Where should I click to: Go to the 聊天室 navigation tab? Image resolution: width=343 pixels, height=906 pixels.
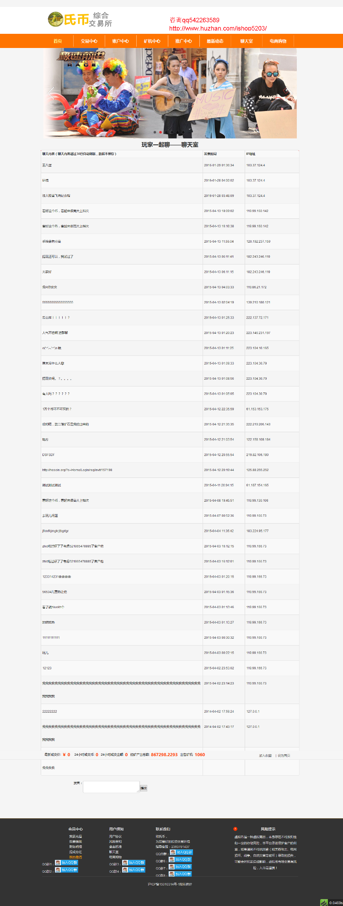247,41
